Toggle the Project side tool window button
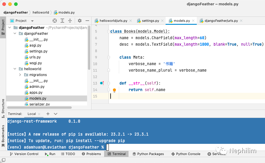Screen dimensions: 265x163 point(3,27)
